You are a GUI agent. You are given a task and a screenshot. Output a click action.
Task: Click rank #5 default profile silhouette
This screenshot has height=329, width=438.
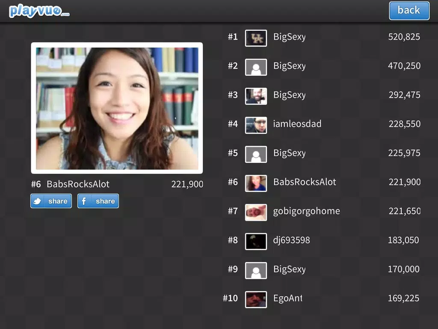256,154
